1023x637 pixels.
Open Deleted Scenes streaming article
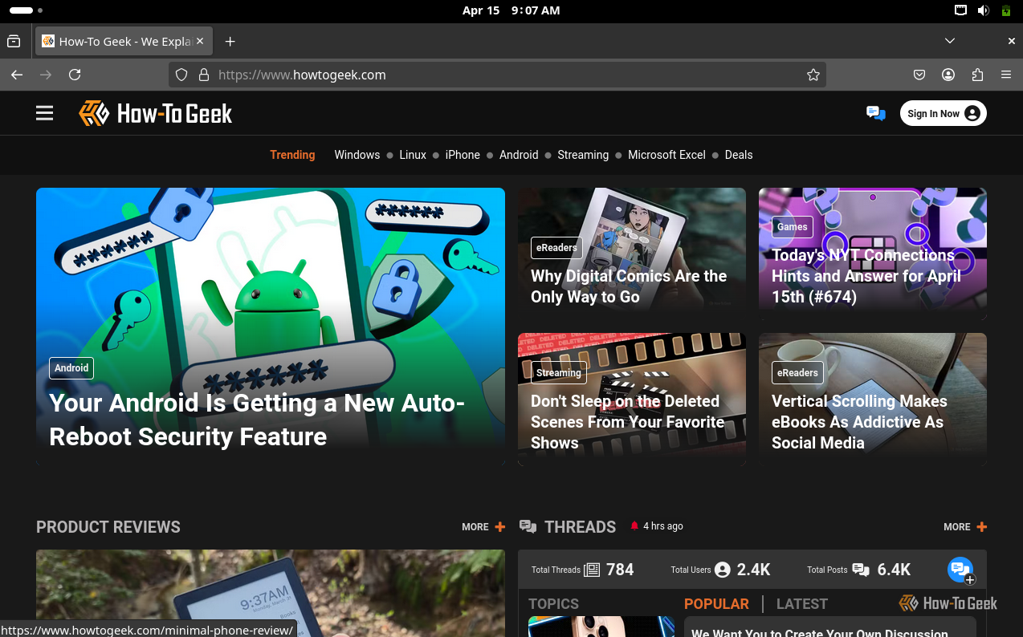[628, 422]
